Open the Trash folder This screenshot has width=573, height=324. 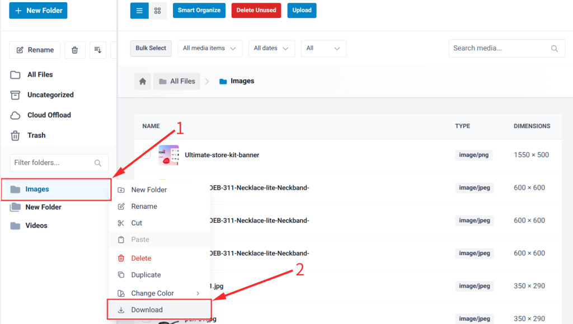(36, 135)
